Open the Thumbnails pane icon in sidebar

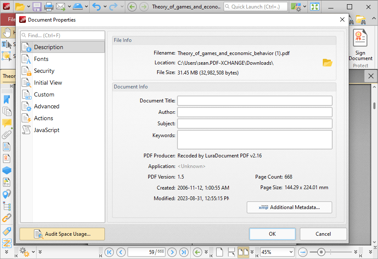pos(7,111)
